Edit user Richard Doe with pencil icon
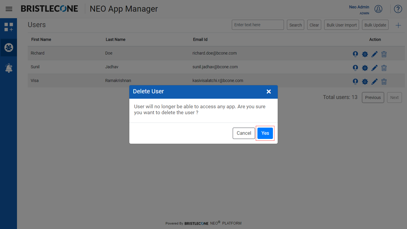The width and height of the screenshot is (407, 229). click(375, 54)
